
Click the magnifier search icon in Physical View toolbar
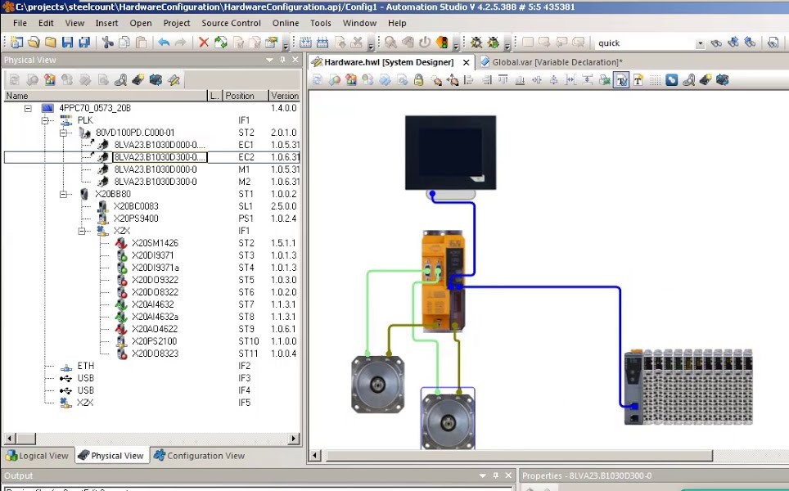[x=120, y=80]
